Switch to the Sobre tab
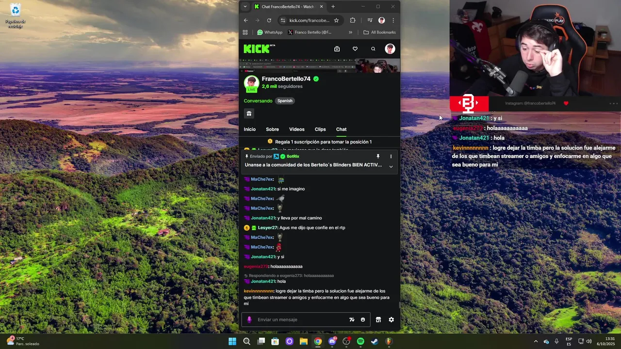This screenshot has height=349, width=621. click(272, 129)
